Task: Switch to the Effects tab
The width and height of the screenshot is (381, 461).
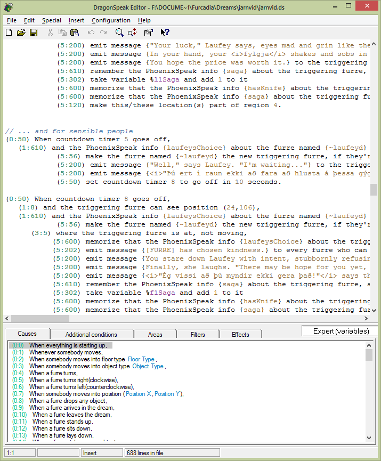Action: (x=240, y=335)
